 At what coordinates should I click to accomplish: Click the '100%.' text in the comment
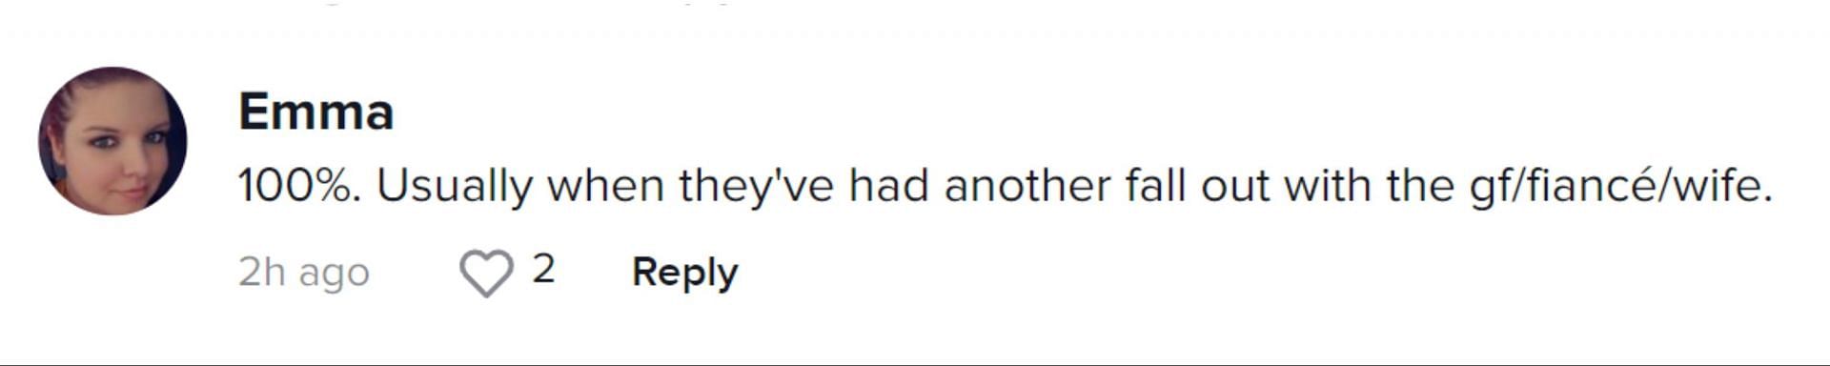point(299,186)
